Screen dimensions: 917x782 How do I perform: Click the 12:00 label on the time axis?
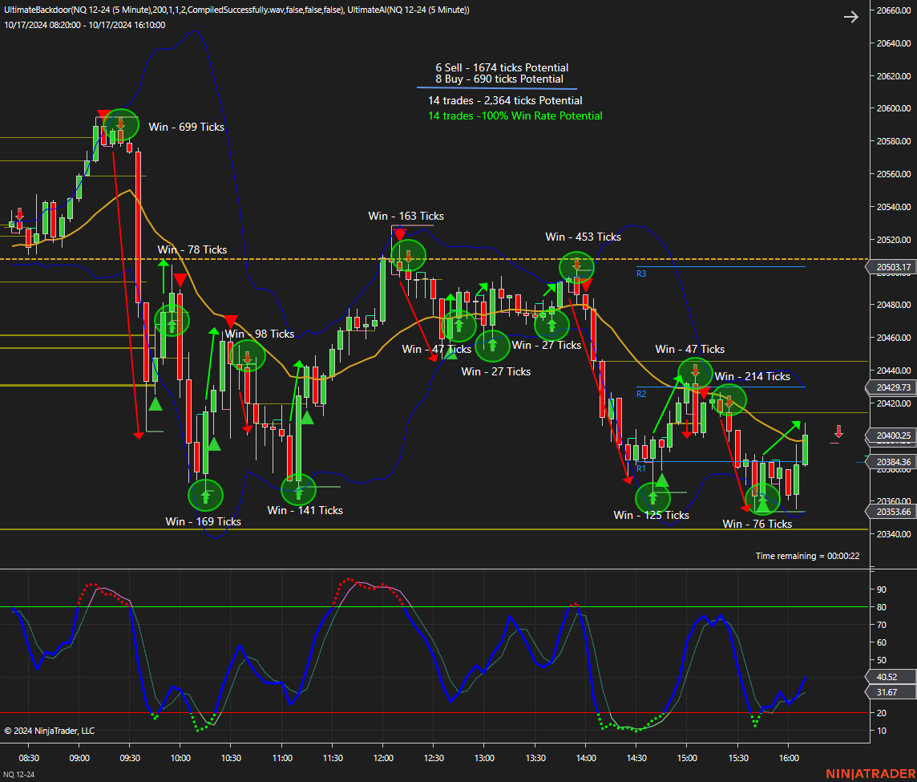[383, 758]
